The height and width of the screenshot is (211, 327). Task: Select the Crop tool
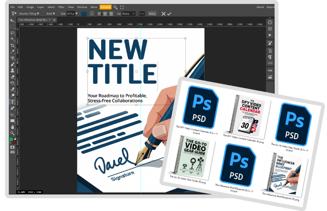[12, 45]
